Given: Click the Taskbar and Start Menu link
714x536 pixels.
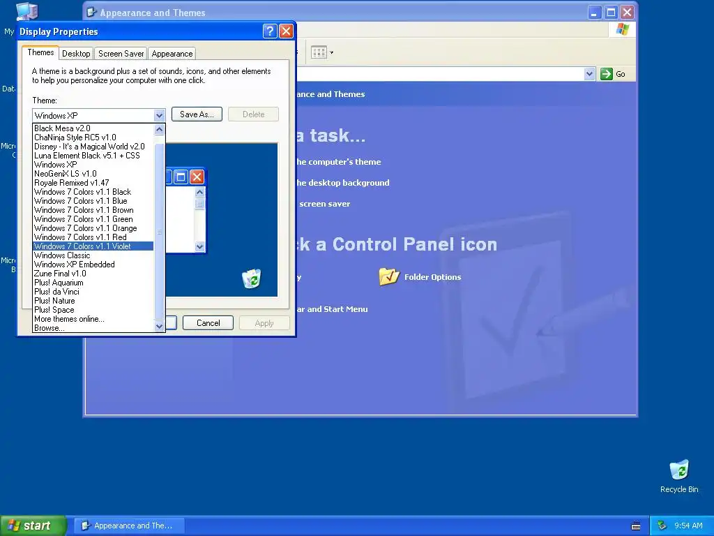Looking at the screenshot, I should click(332, 309).
